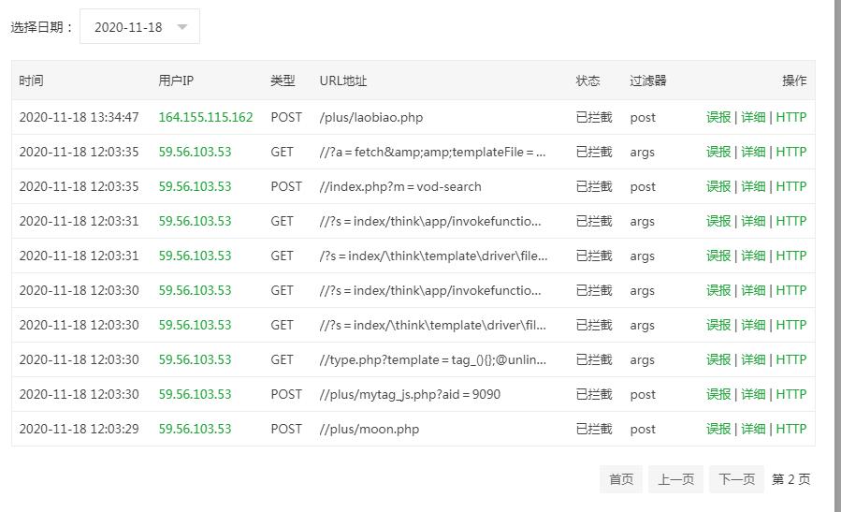Screen dimensions: 841x512
Task: Go to next page with 下一页
Action: point(736,478)
